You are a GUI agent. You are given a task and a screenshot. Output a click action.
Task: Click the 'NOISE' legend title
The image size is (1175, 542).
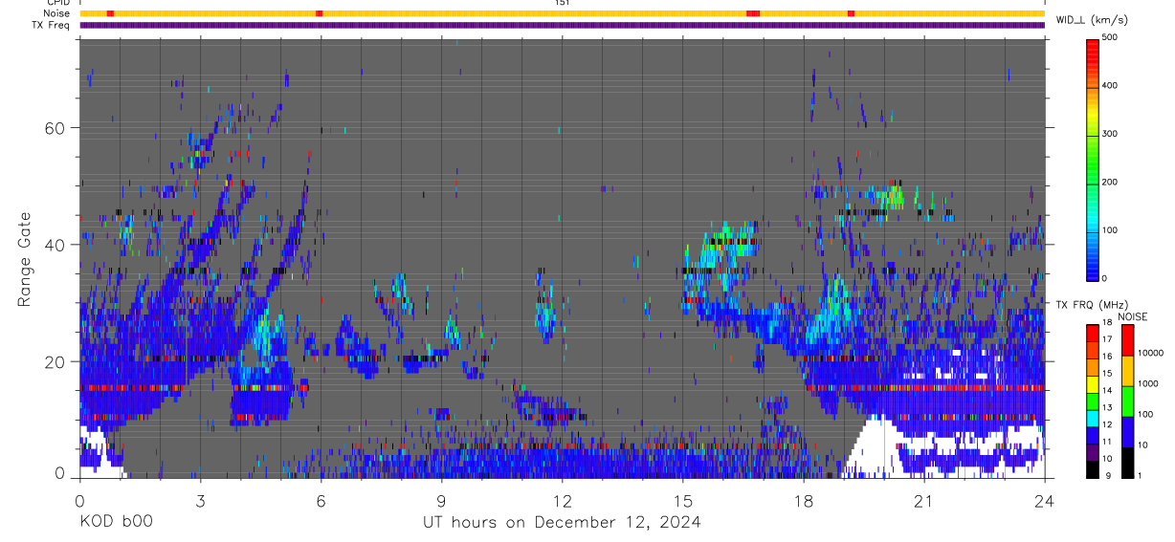coord(1132,316)
